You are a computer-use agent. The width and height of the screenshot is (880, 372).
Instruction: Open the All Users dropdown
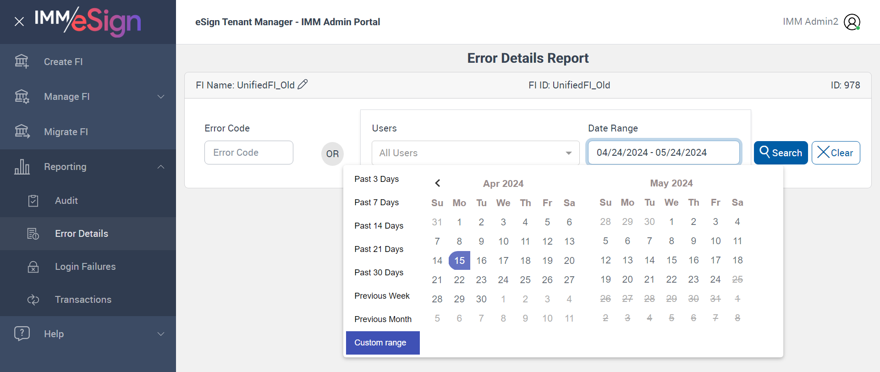point(475,153)
